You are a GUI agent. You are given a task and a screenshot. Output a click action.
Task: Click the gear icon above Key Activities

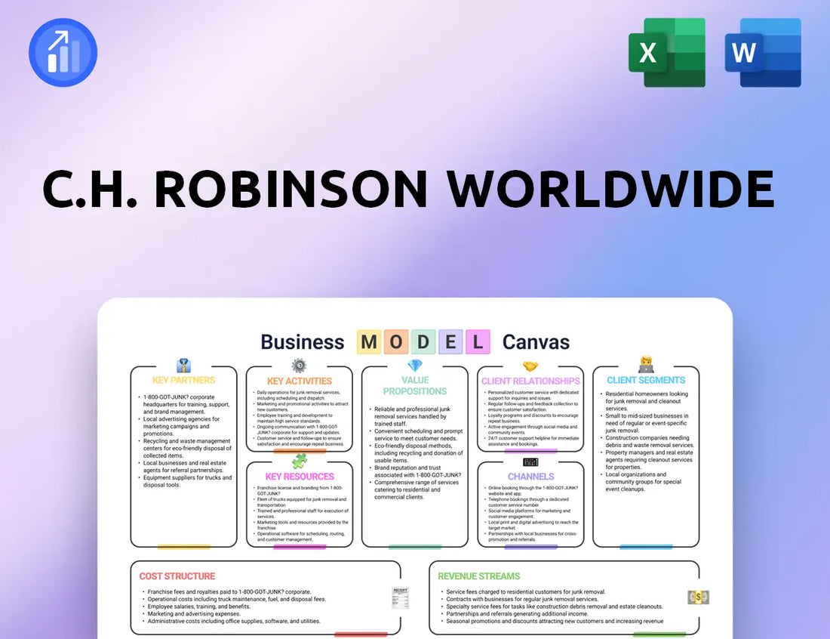pos(299,366)
